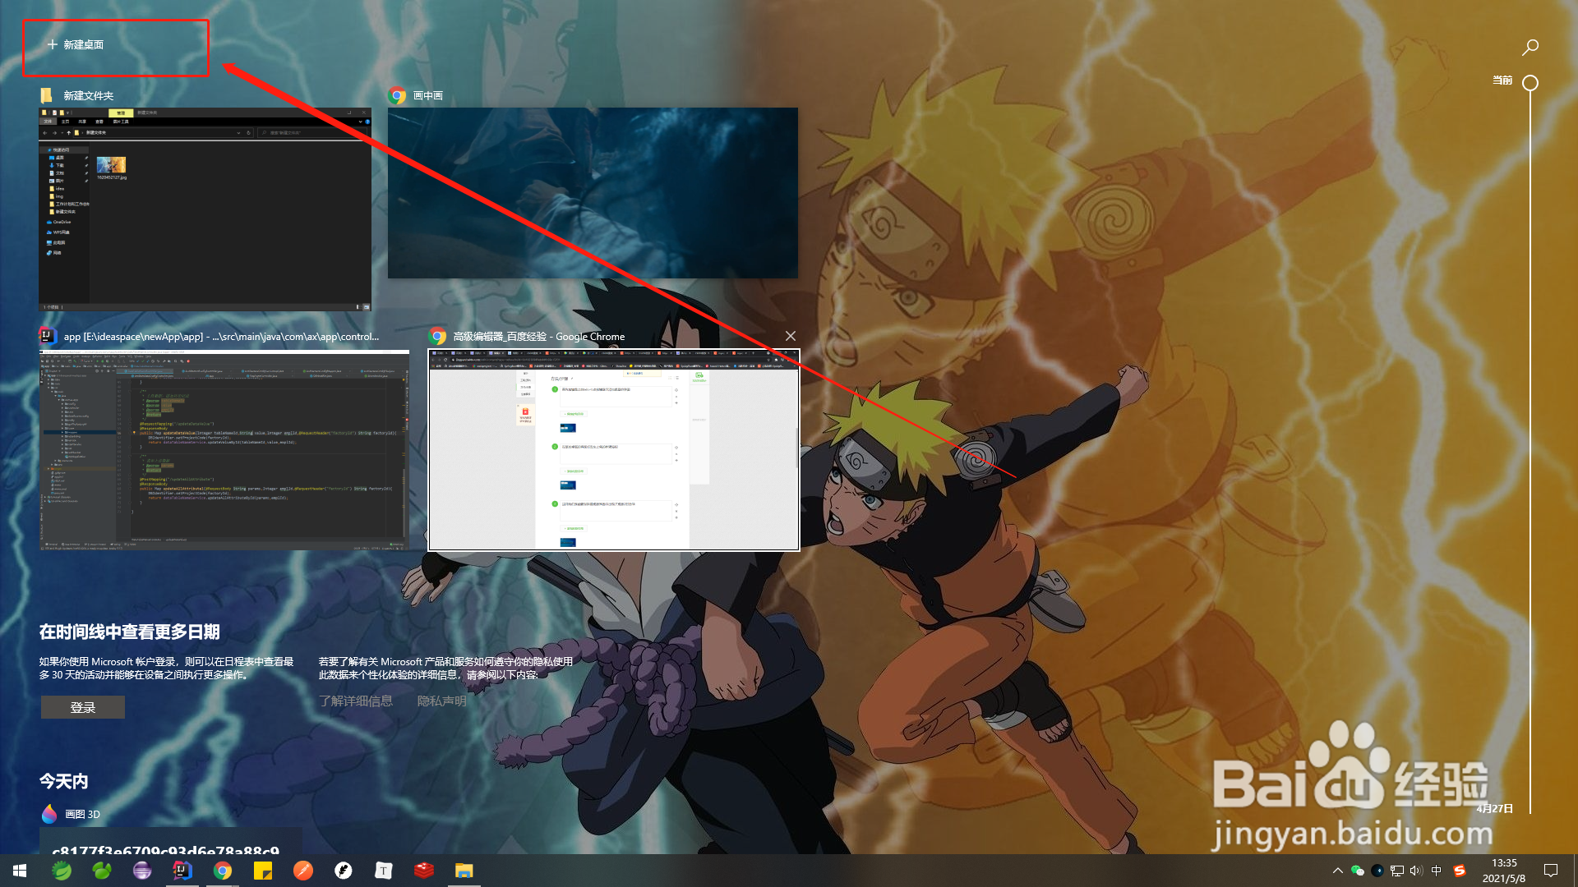Screen dimensions: 1578x887
Task: Toggle the 中 input language indicator
Action: point(1437,871)
